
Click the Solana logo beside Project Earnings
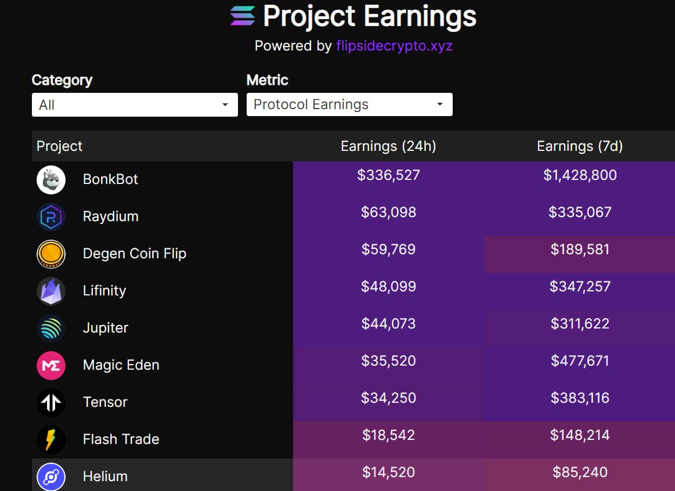pyautogui.click(x=243, y=16)
